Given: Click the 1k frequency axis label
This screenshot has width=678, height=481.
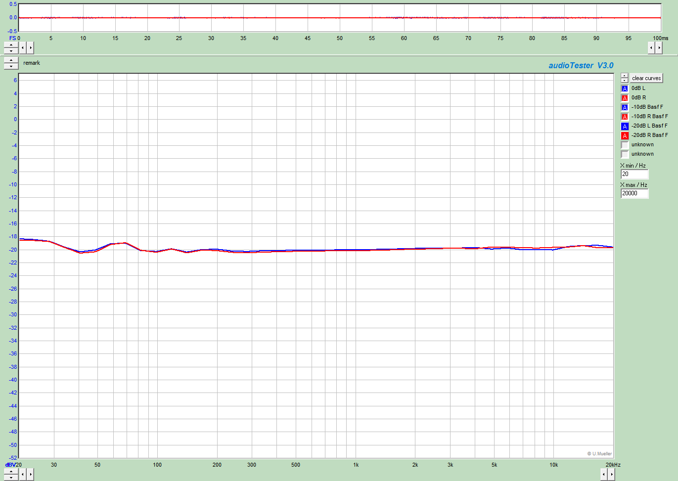Looking at the screenshot, I should pos(356,465).
